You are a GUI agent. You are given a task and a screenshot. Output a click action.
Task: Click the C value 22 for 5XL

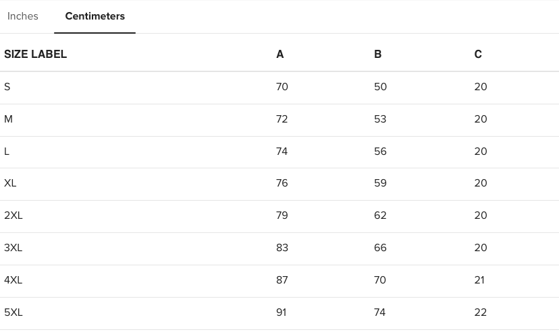click(x=481, y=312)
